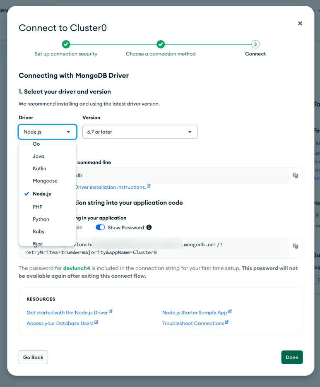Select the checked Node.js driver option
Viewport: 320px width, 387px height.
coord(47,194)
